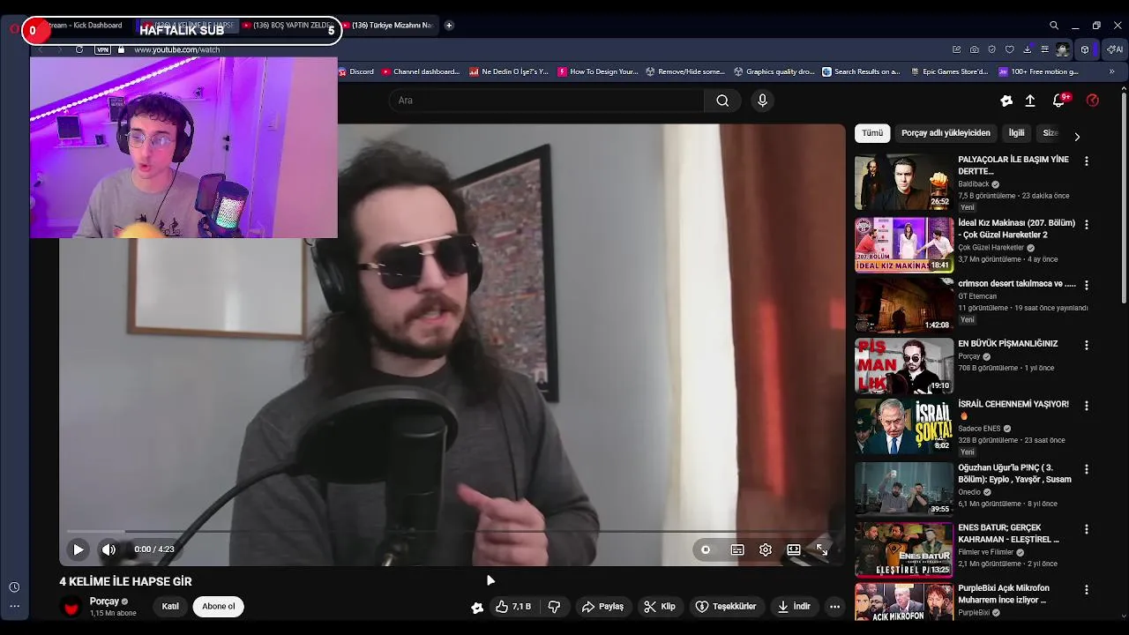The height and width of the screenshot is (635, 1129).
Task: Open browser tab Türkiye Mizahını
Action: (388, 26)
